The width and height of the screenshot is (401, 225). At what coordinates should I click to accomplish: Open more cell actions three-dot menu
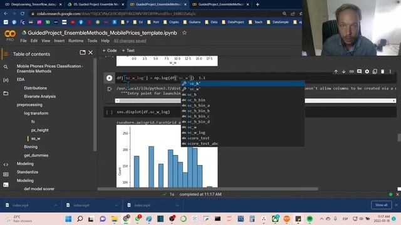tap(390, 72)
